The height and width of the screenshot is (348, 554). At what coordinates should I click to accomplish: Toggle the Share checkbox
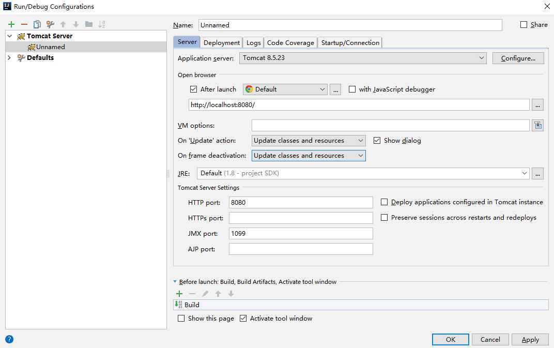[x=524, y=25]
